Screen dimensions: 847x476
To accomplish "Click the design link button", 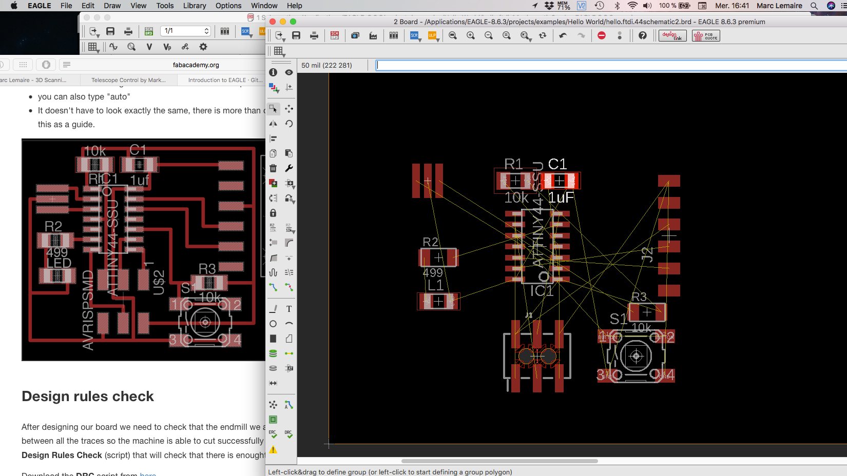I will [x=672, y=35].
